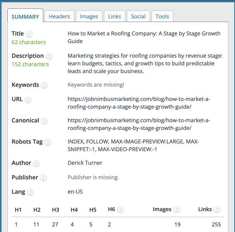Click help icon next to Images count

pyautogui.click(x=176, y=210)
